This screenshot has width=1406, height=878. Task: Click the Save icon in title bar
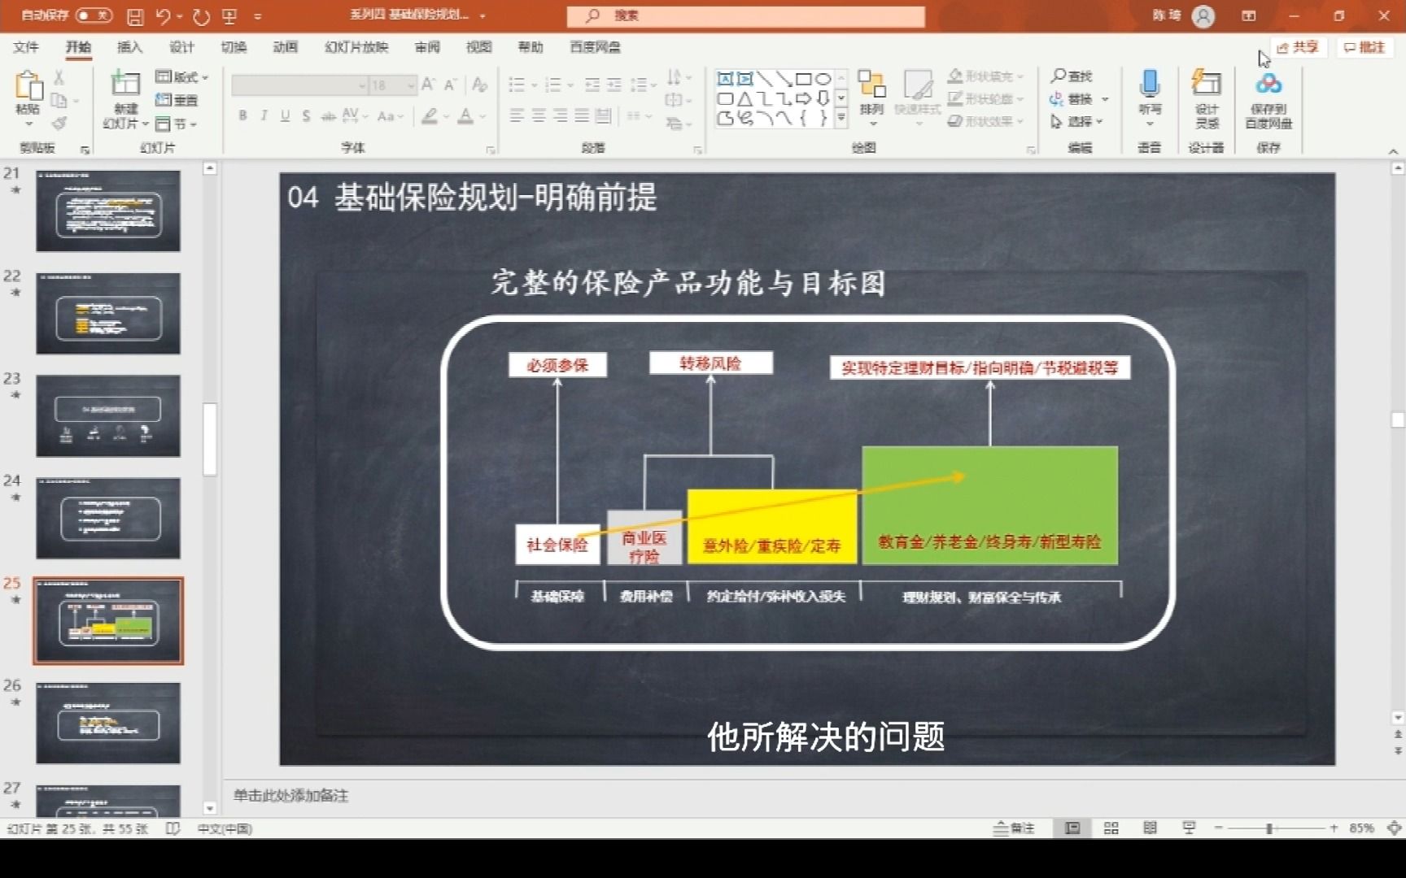[x=136, y=15]
